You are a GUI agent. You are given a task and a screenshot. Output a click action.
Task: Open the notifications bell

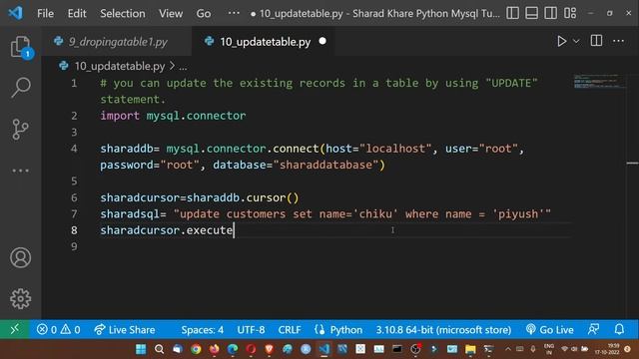(x=619, y=329)
